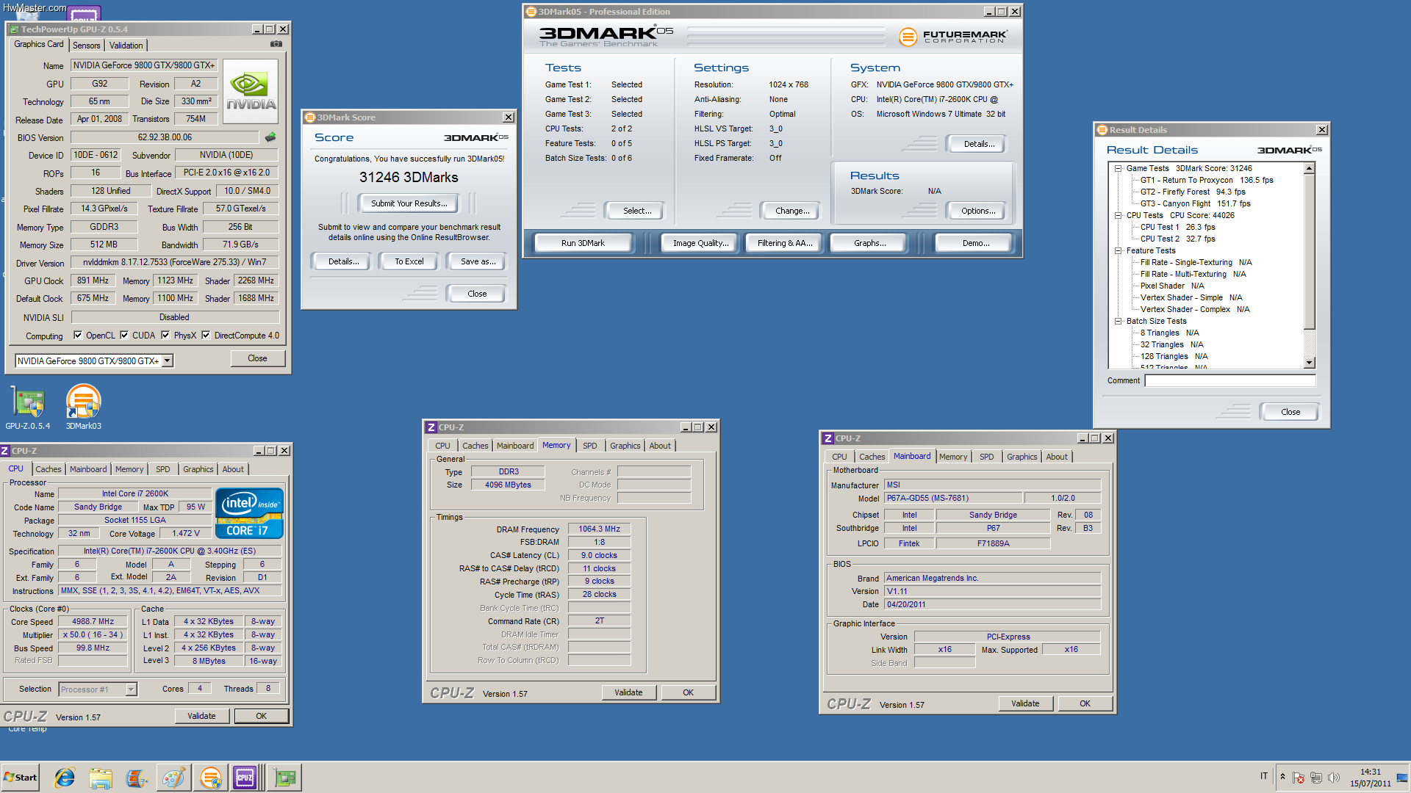Viewport: 1411px width, 793px height.
Task: Open the Graphs button in 3DMark05
Action: pyautogui.click(x=869, y=243)
